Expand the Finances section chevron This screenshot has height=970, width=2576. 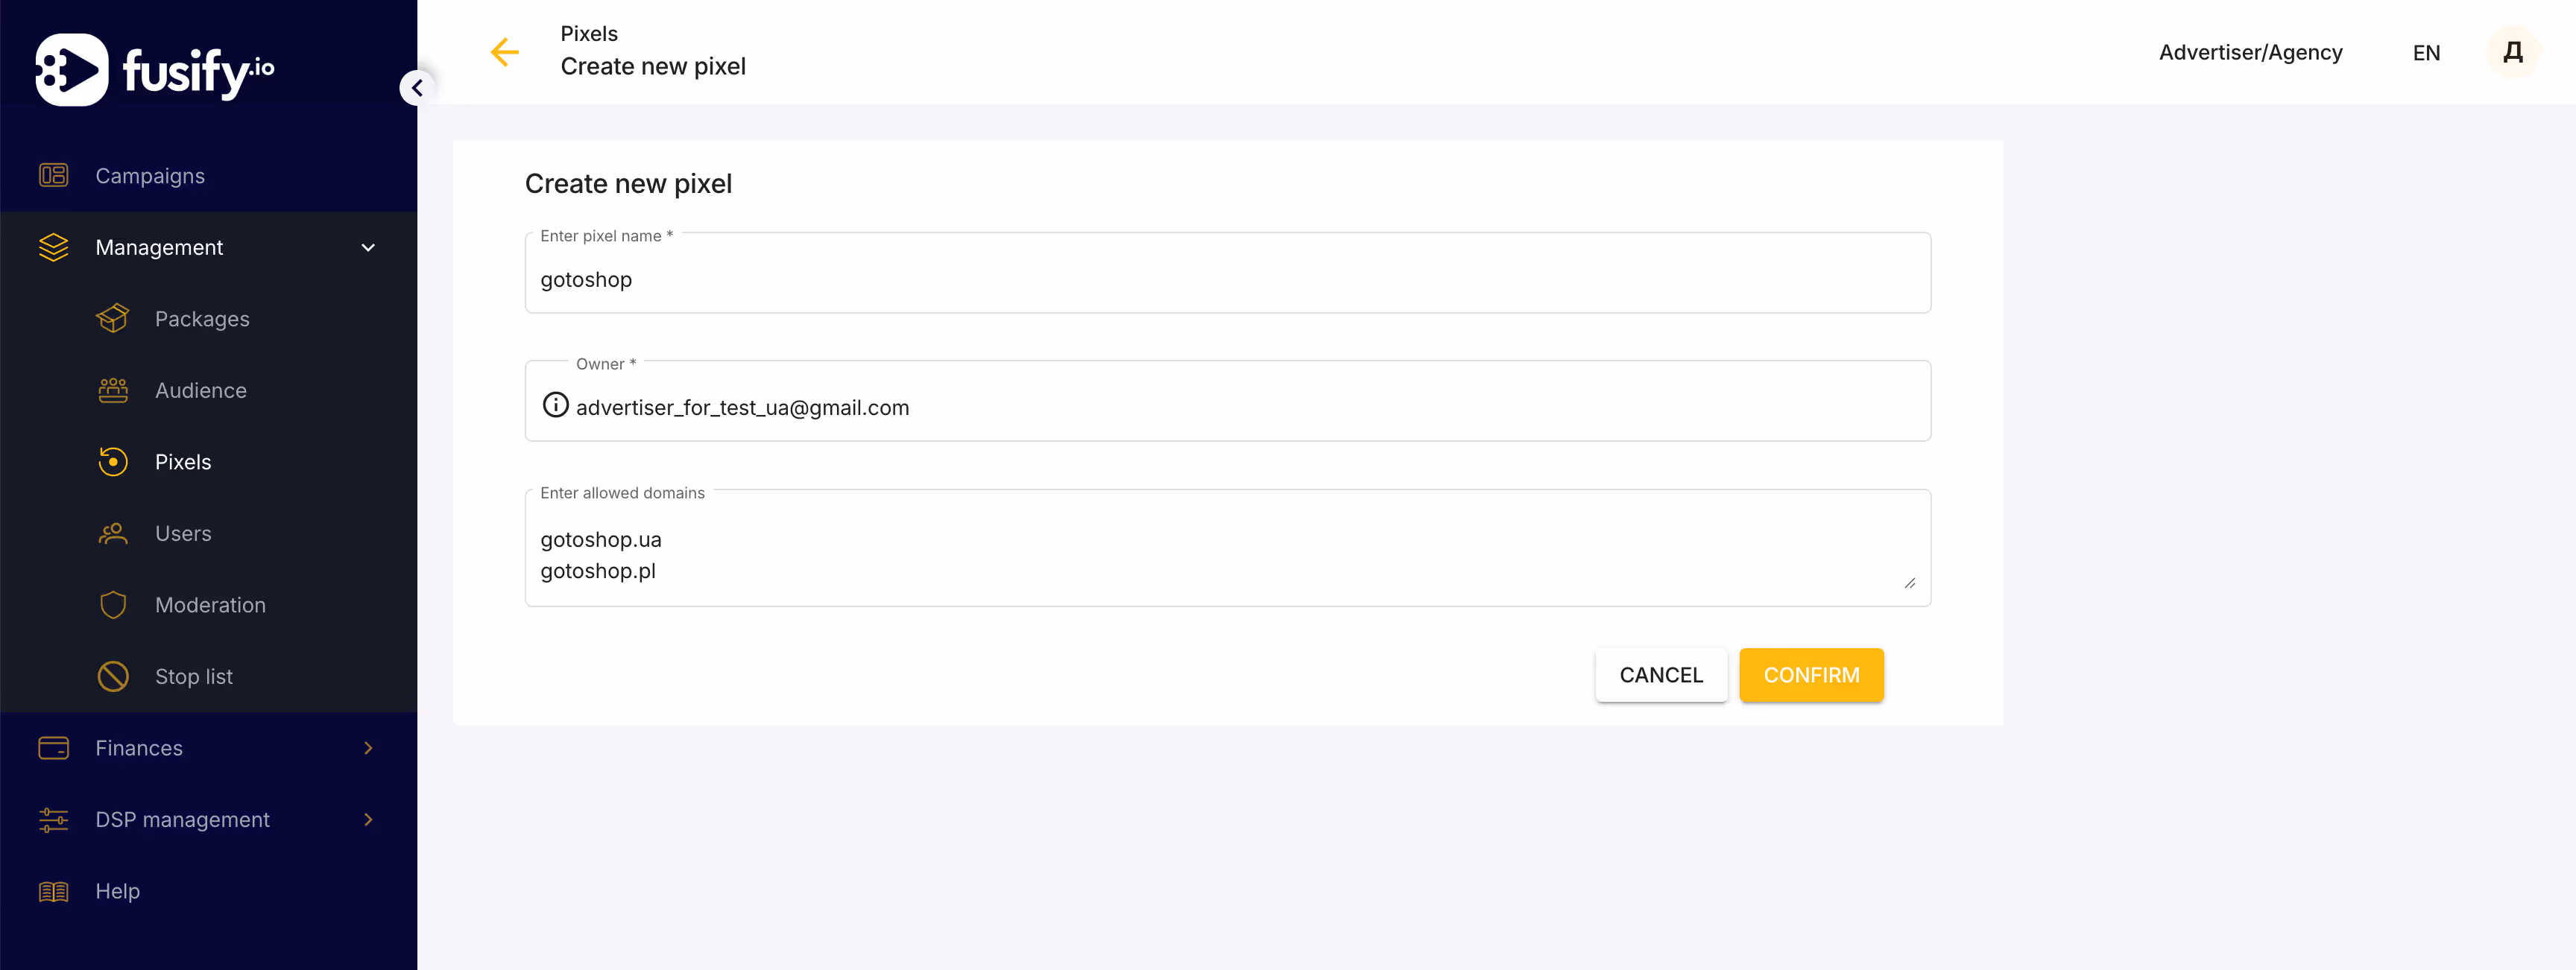368,747
